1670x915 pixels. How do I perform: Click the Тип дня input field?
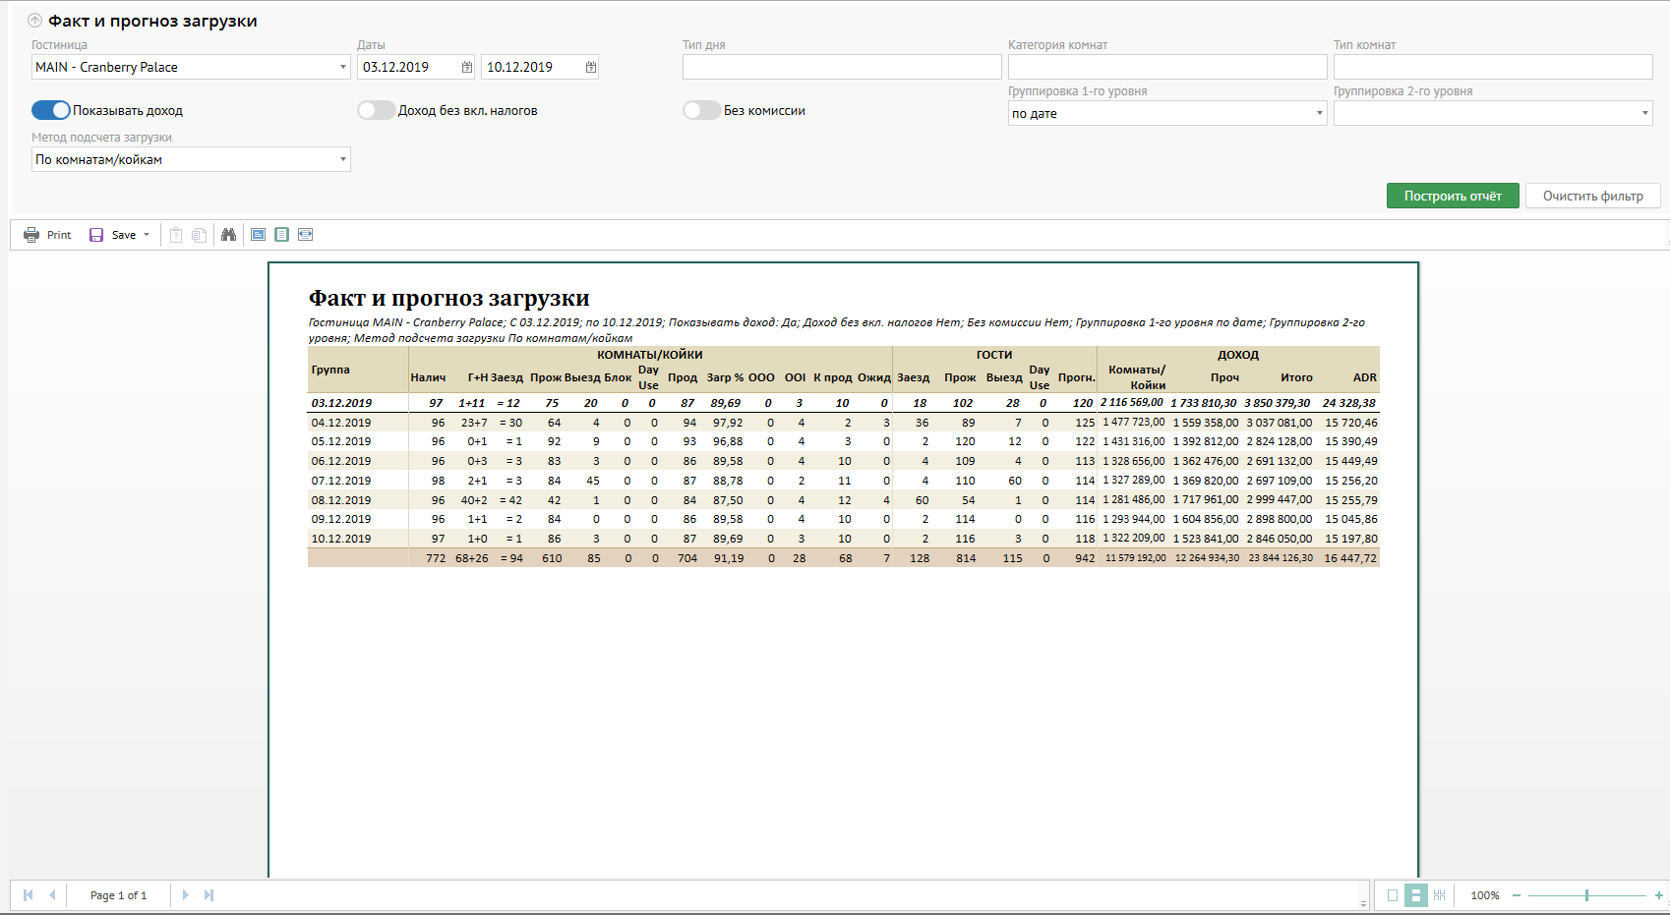point(841,67)
